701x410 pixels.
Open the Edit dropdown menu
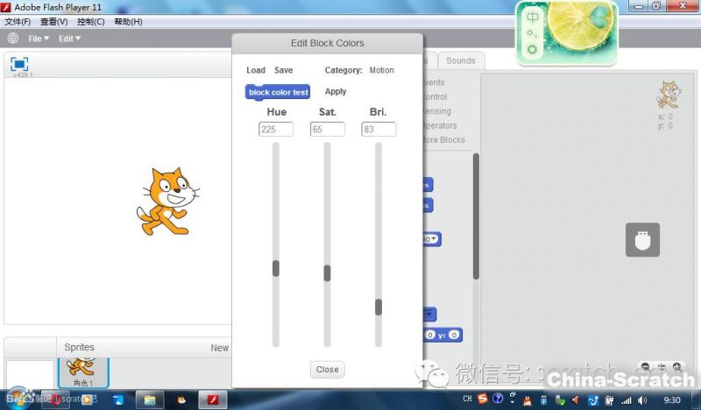pos(69,39)
